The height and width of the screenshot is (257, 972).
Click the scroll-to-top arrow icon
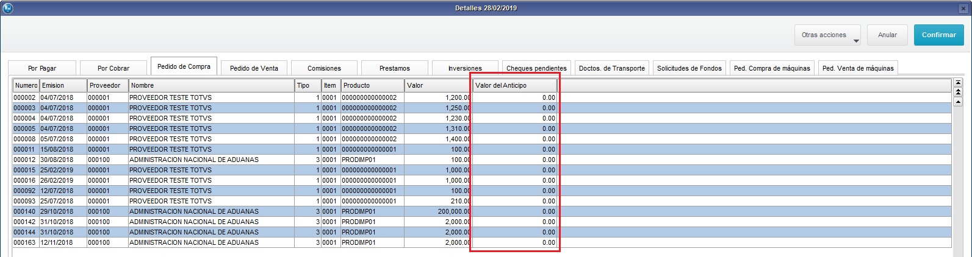(x=958, y=83)
